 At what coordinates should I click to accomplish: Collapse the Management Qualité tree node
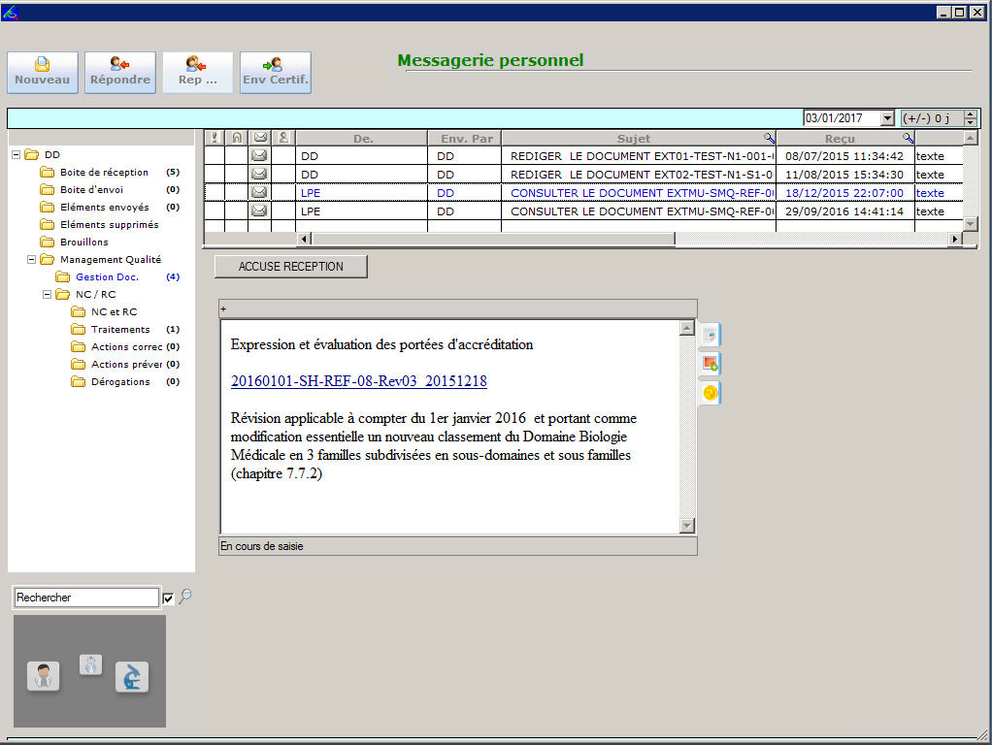32,260
